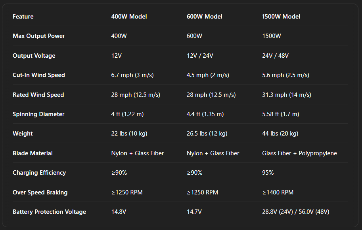Select the Over Speed Braking row label
362x230 pixels.
(x=40, y=192)
